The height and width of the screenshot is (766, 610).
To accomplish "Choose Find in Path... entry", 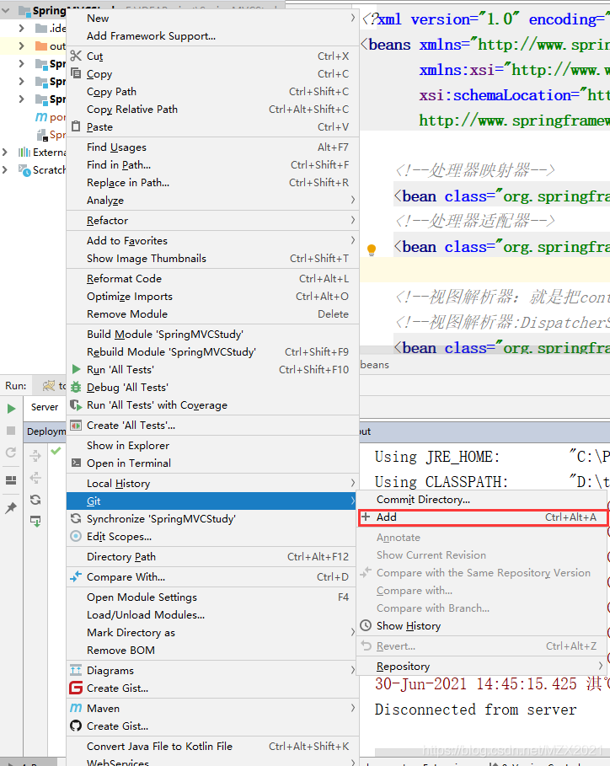I will pos(212,164).
